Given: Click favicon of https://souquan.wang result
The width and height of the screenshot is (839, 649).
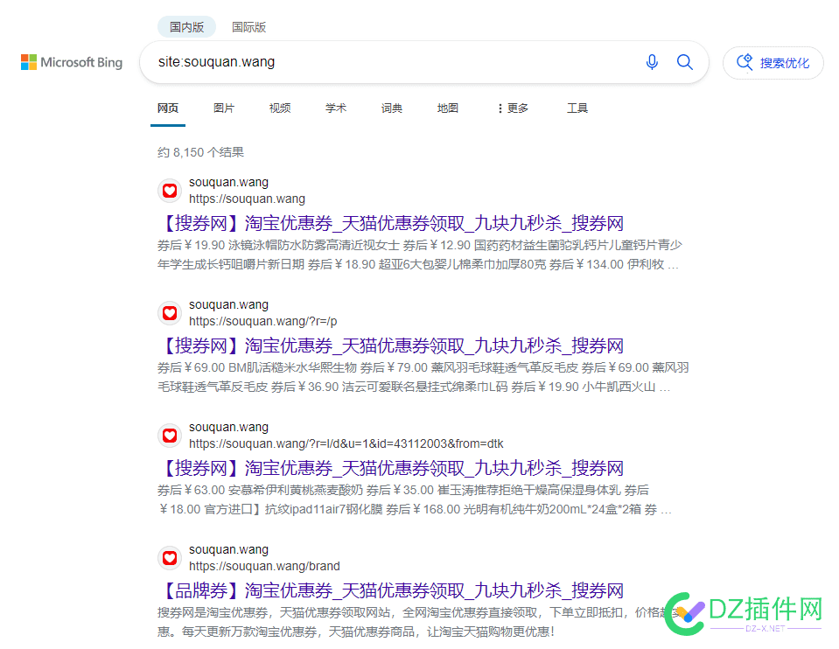Looking at the screenshot, I should (170, 191).
